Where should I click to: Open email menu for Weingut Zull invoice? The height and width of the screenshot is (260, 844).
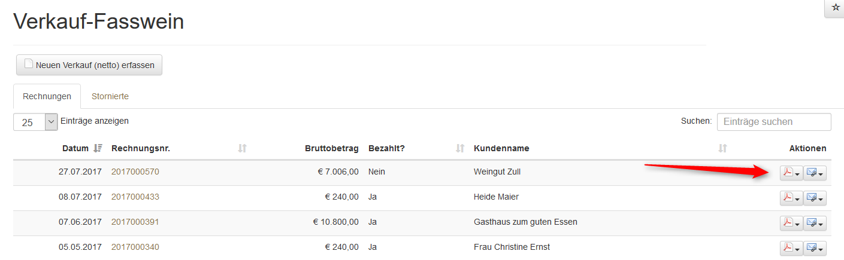point(814,173)
